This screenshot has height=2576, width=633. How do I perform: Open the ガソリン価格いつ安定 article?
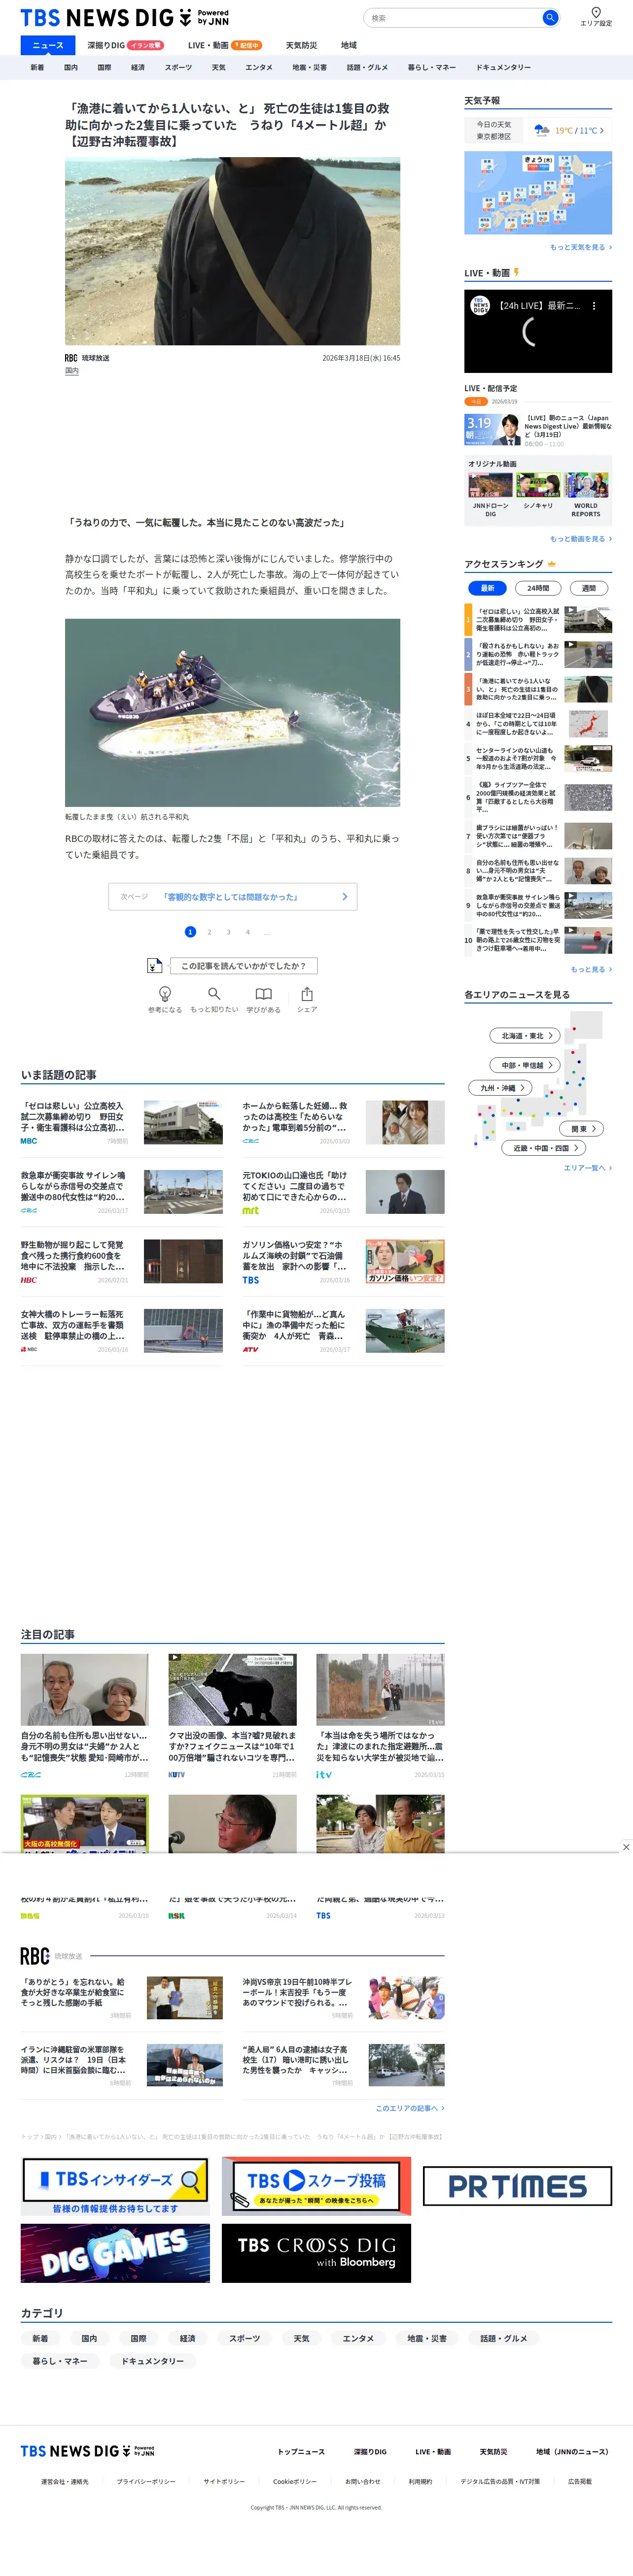(343, 1261)
